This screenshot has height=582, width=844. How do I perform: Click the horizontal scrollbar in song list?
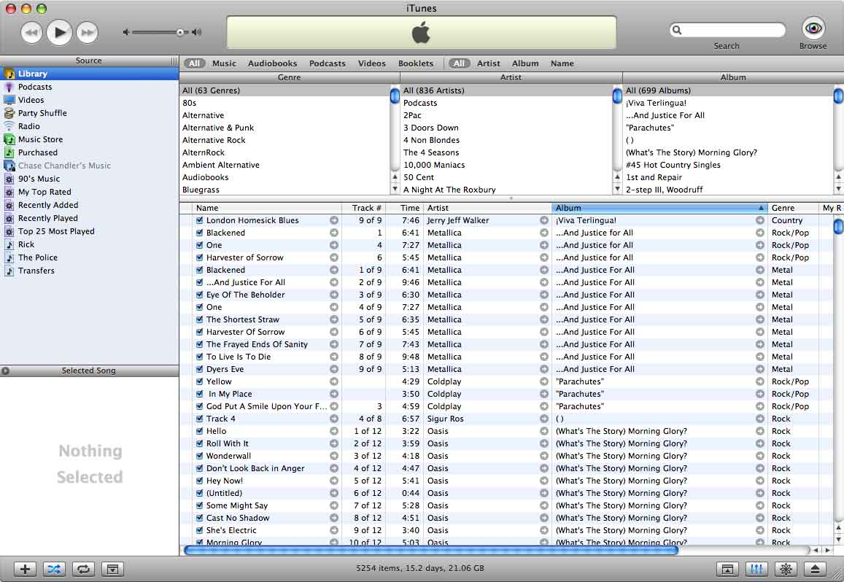(430, 550)
